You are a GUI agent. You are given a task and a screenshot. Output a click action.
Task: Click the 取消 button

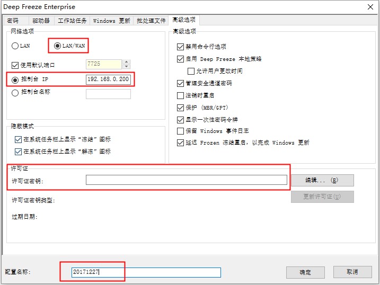[352, 272]
